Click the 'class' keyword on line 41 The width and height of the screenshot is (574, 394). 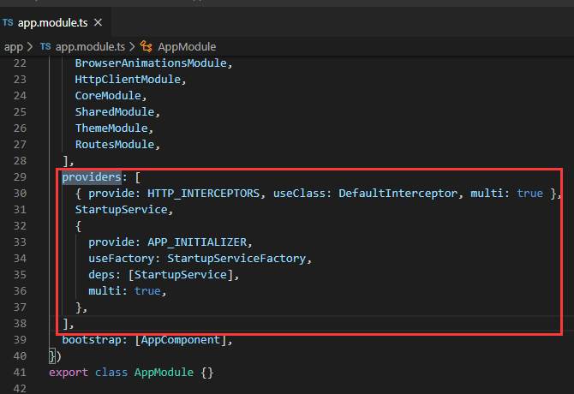click(x=111, y=373)
